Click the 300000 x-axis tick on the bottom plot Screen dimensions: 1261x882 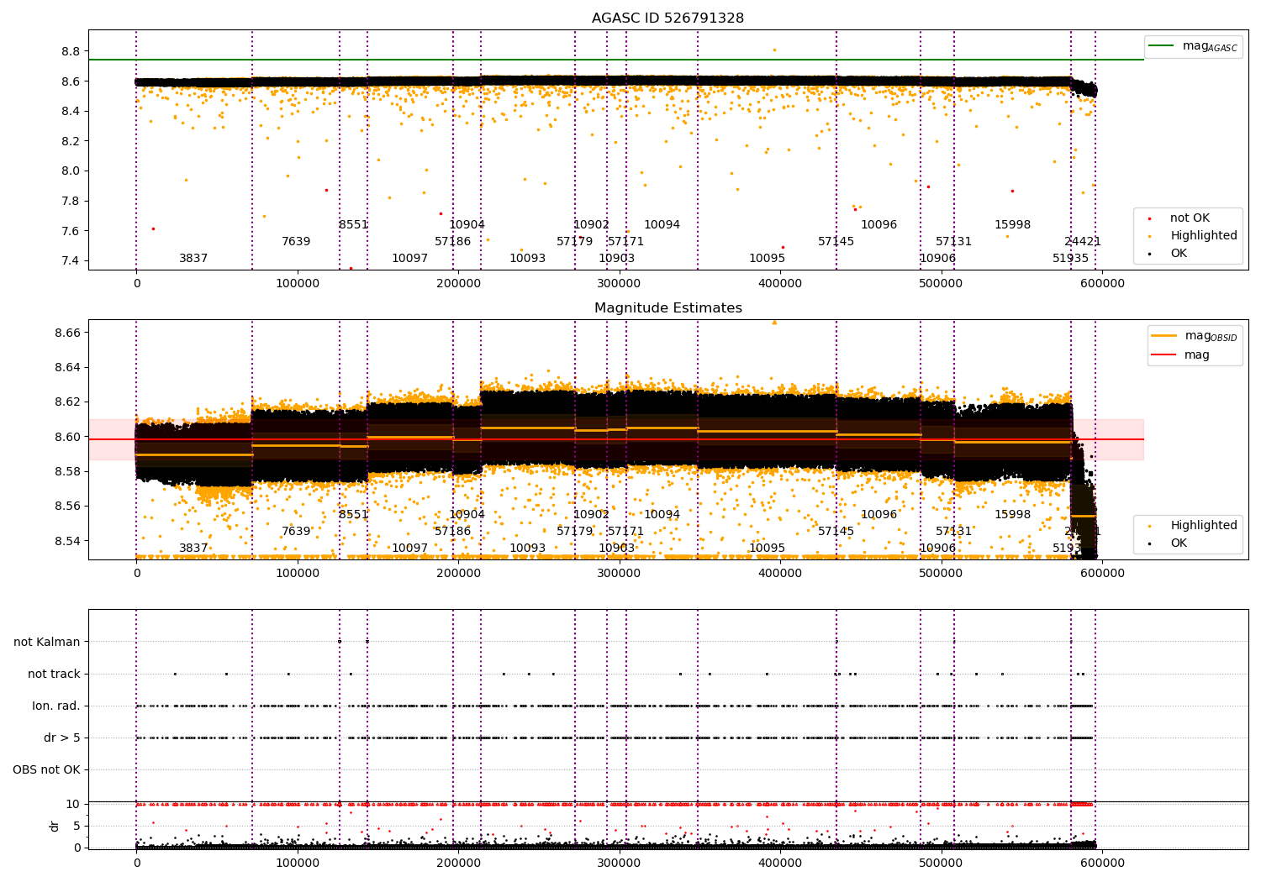click(x=620, y=863)
